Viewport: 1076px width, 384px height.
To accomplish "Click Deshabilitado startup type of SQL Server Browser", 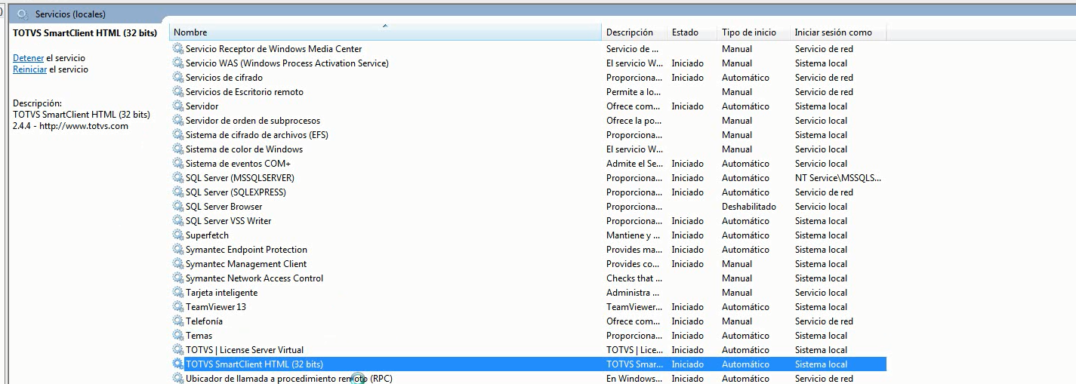I will pos(749,207).
